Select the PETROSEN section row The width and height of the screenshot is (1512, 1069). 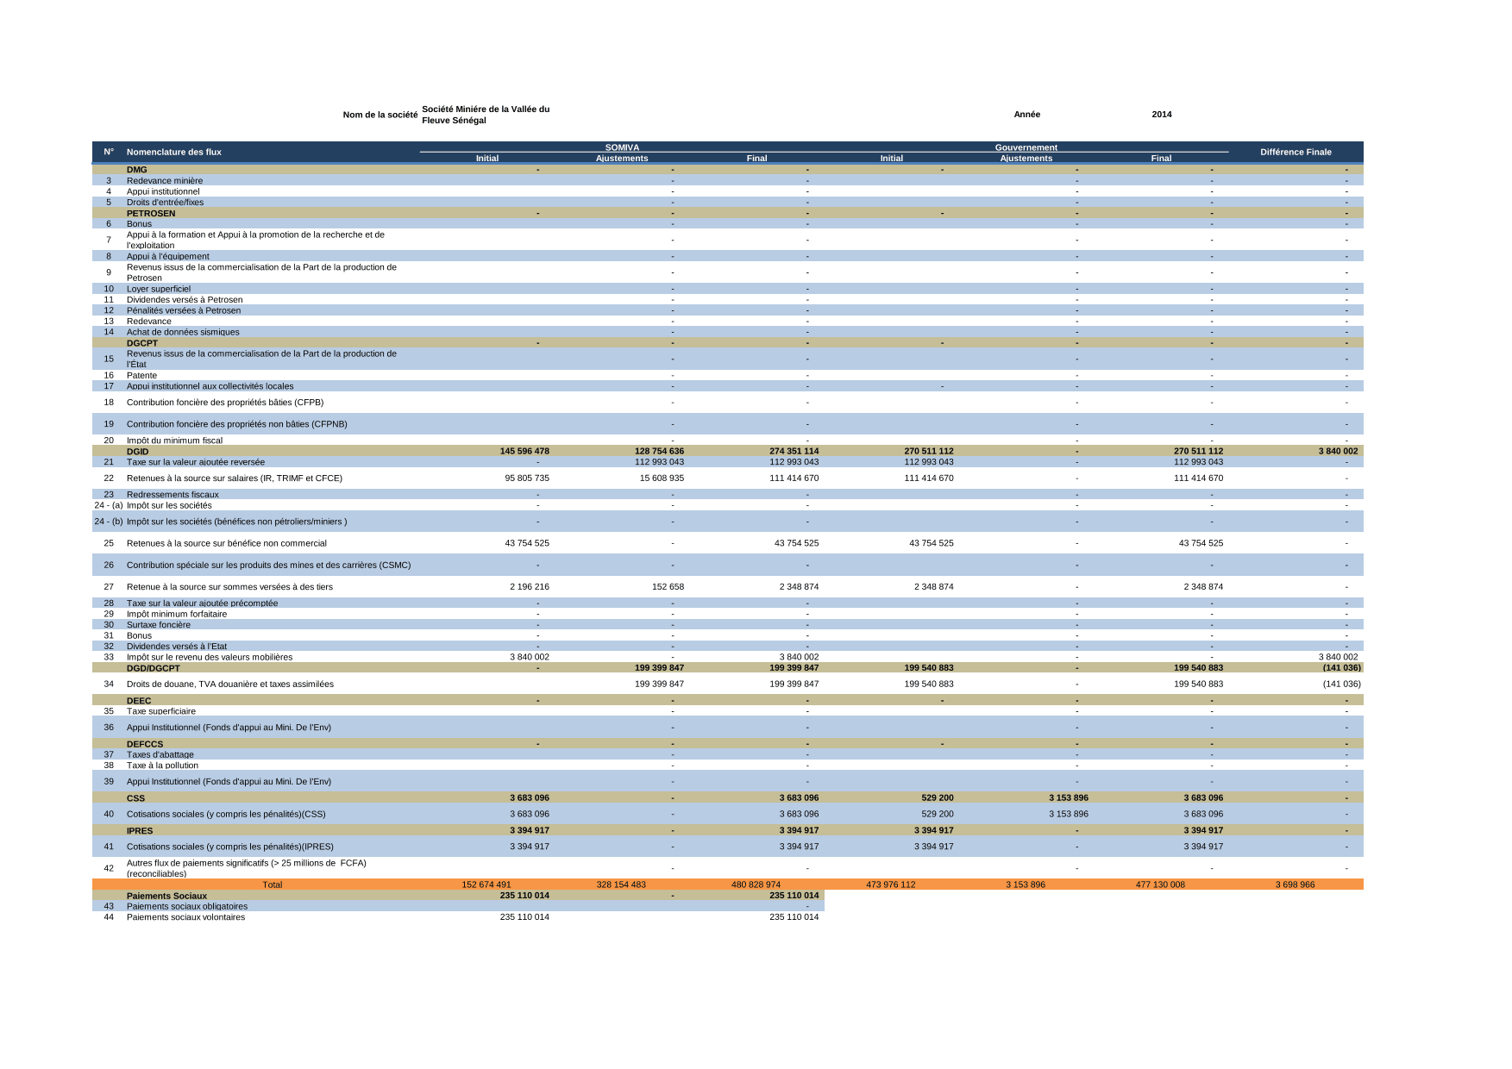tap(727, 213)
